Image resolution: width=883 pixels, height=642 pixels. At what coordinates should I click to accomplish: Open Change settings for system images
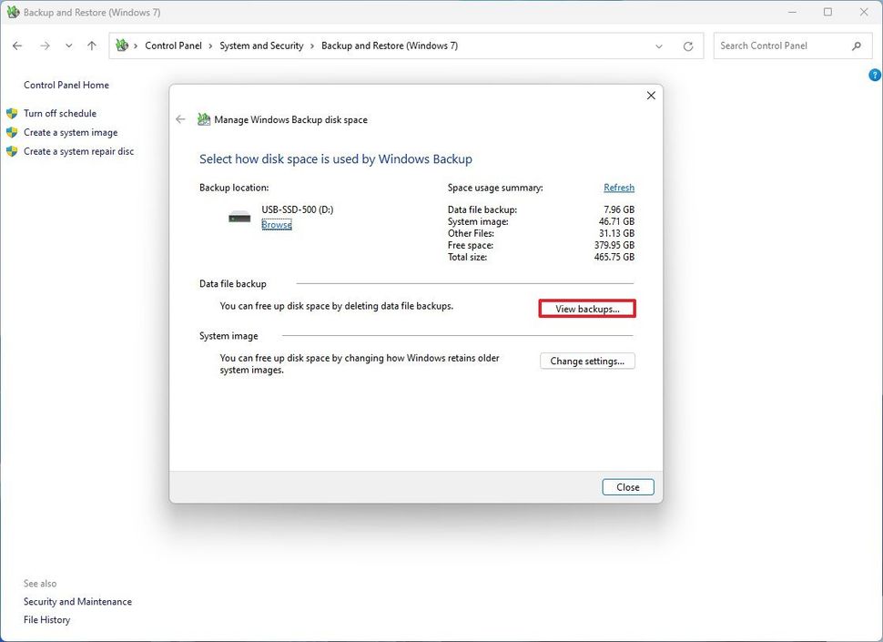tap(586, 361)
